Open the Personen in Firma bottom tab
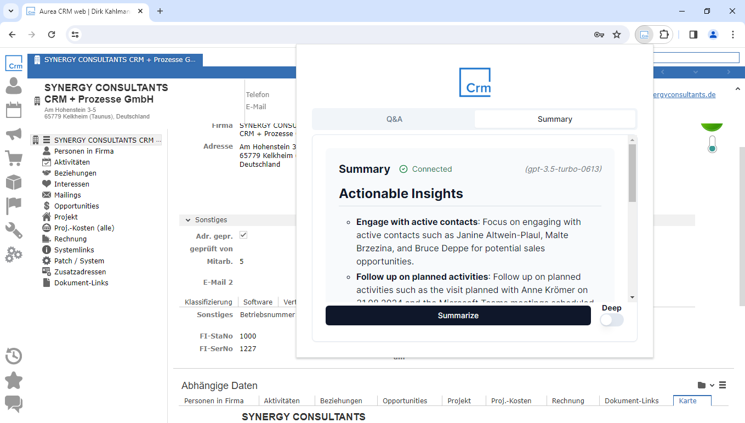The width and height of the screenshot is (745, 423). [x=214, y=401]
